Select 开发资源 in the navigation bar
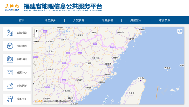 [x=79, y=20]
